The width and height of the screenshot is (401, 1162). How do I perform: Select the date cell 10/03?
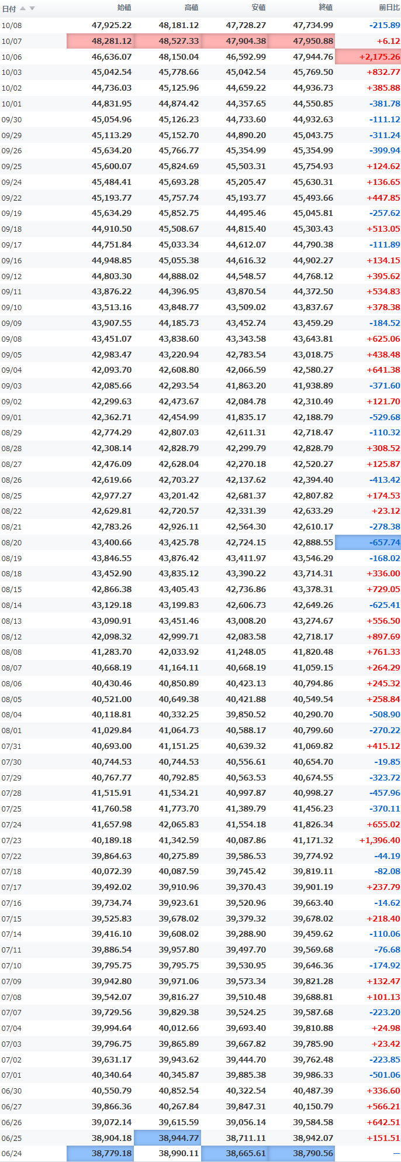(12, 72)
